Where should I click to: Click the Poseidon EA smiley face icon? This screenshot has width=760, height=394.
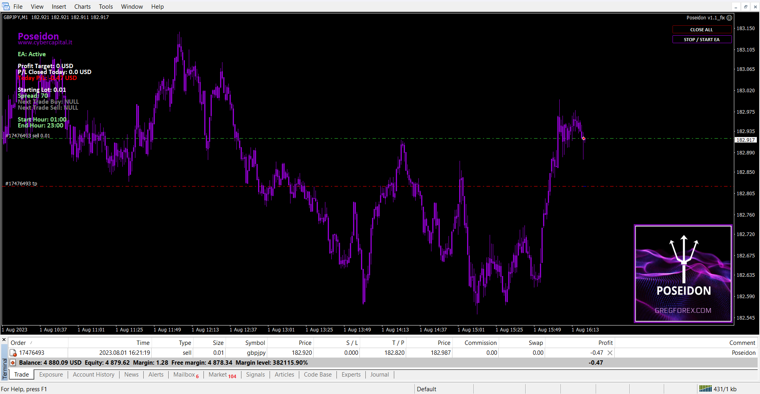coord(729,18)
